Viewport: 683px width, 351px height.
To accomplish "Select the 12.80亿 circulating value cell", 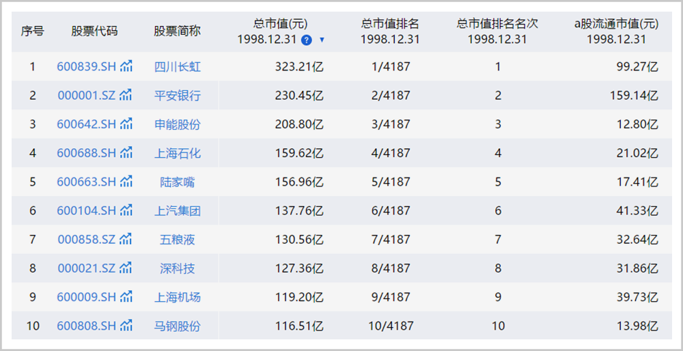I will point(637,124).
